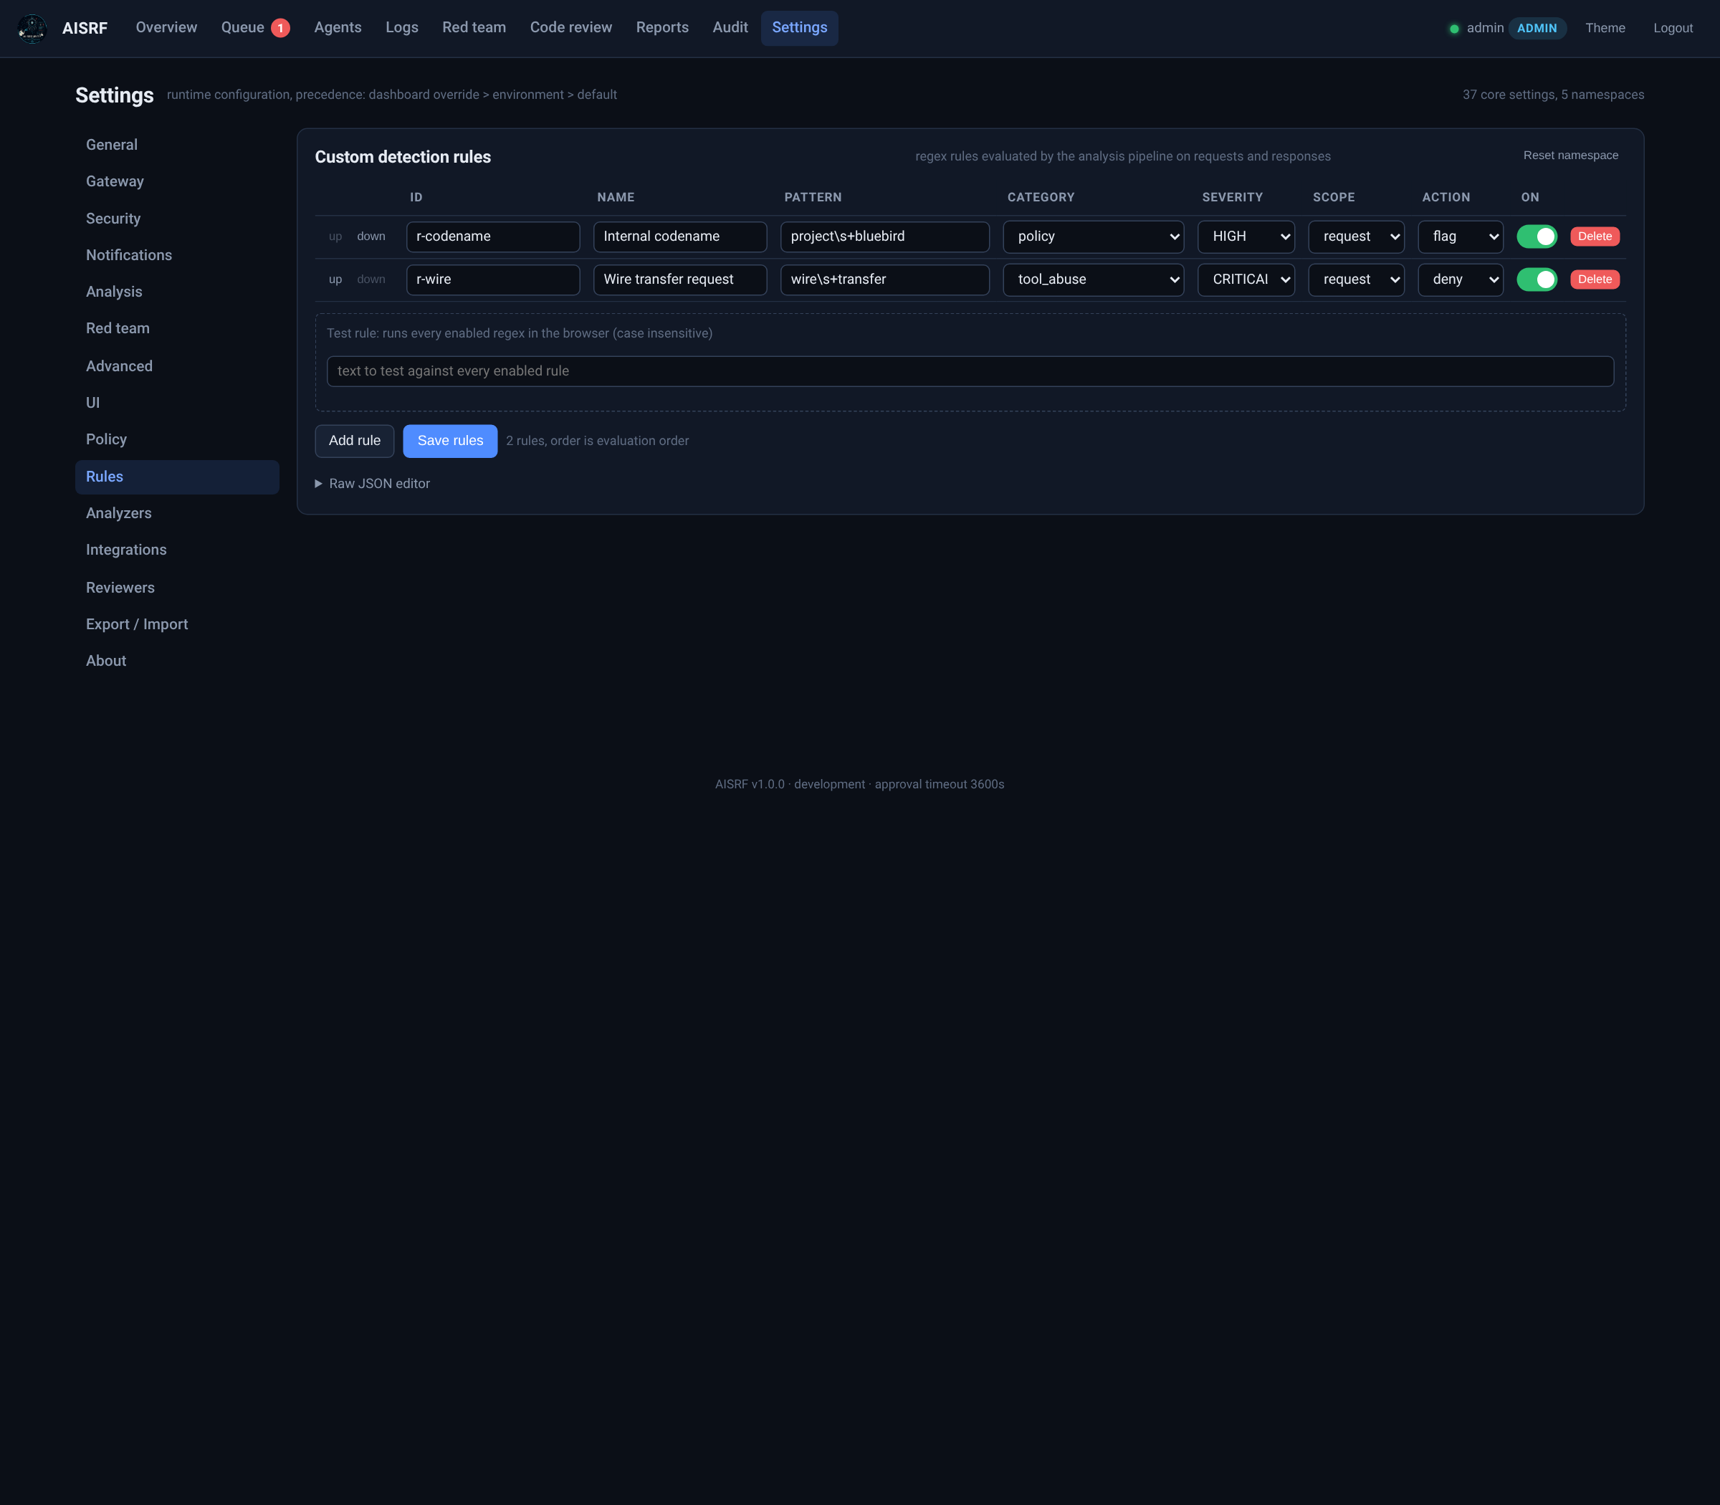This screenshot has width=1720, height=1505.
Task: Open category dropdown showing tool_abuse
Action: [1093, 279]
